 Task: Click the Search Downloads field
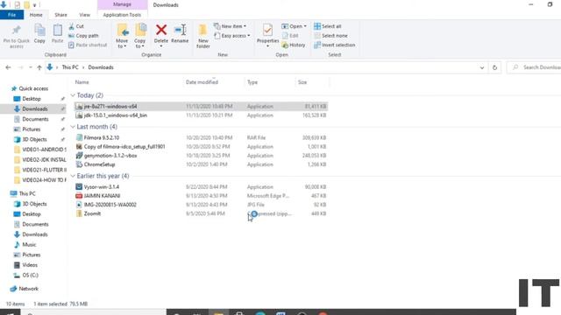(x=535, y=67)
